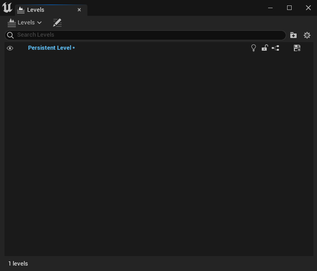Click the magnifier icon in the search bar
Image resolution: width=317 pixels, height=271 pixels.
pyautogui.click(x=10, y=35)
